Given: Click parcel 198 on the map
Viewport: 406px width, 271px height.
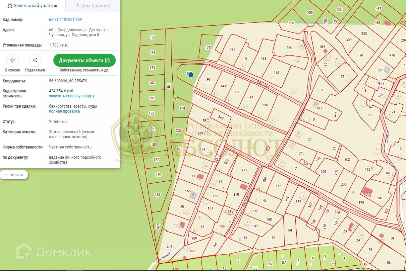Looking at the screenshot, I should (361, 202).
